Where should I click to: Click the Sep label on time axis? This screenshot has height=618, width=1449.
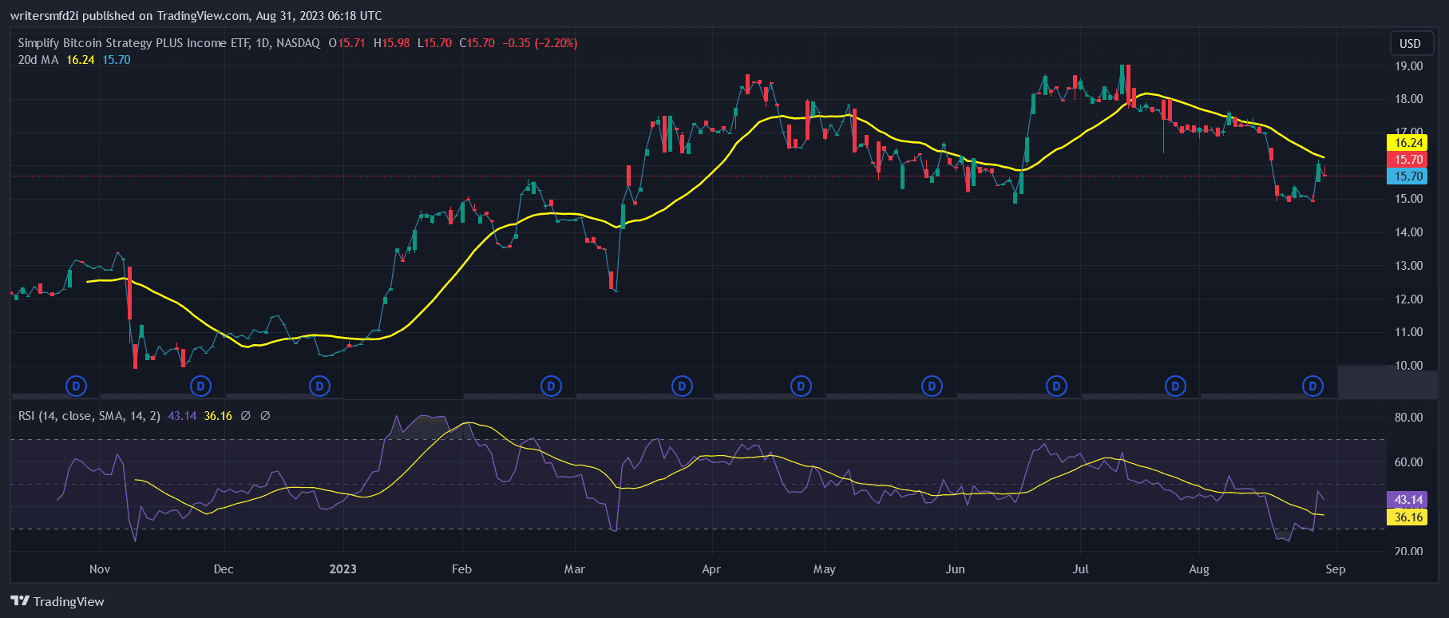[1335, 569]
